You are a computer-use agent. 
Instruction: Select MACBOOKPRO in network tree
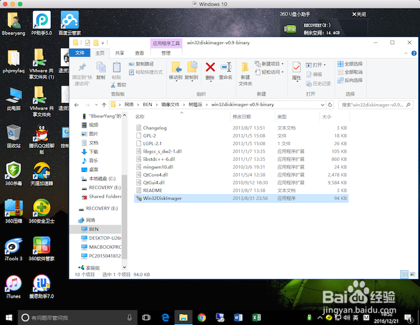pos(105,247)
